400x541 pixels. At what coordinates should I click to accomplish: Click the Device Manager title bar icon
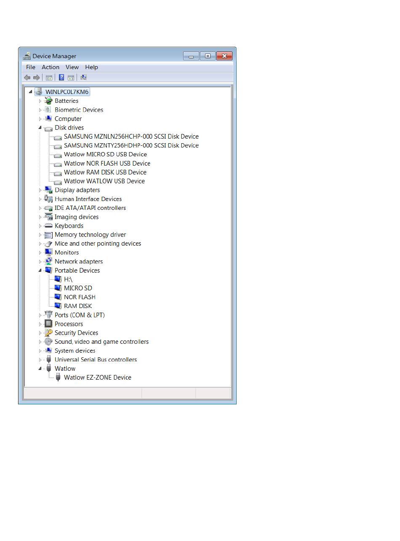tap(27, 56)
